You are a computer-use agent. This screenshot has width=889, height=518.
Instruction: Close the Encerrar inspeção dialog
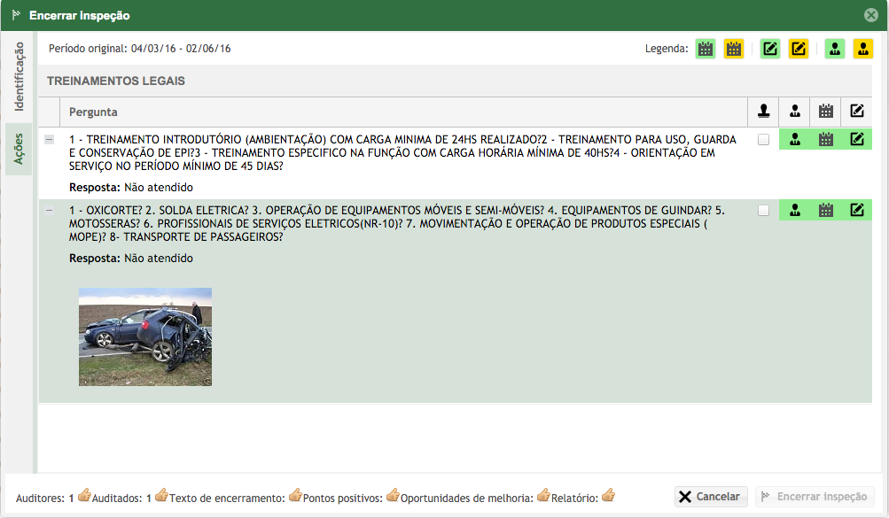point(871,15)
